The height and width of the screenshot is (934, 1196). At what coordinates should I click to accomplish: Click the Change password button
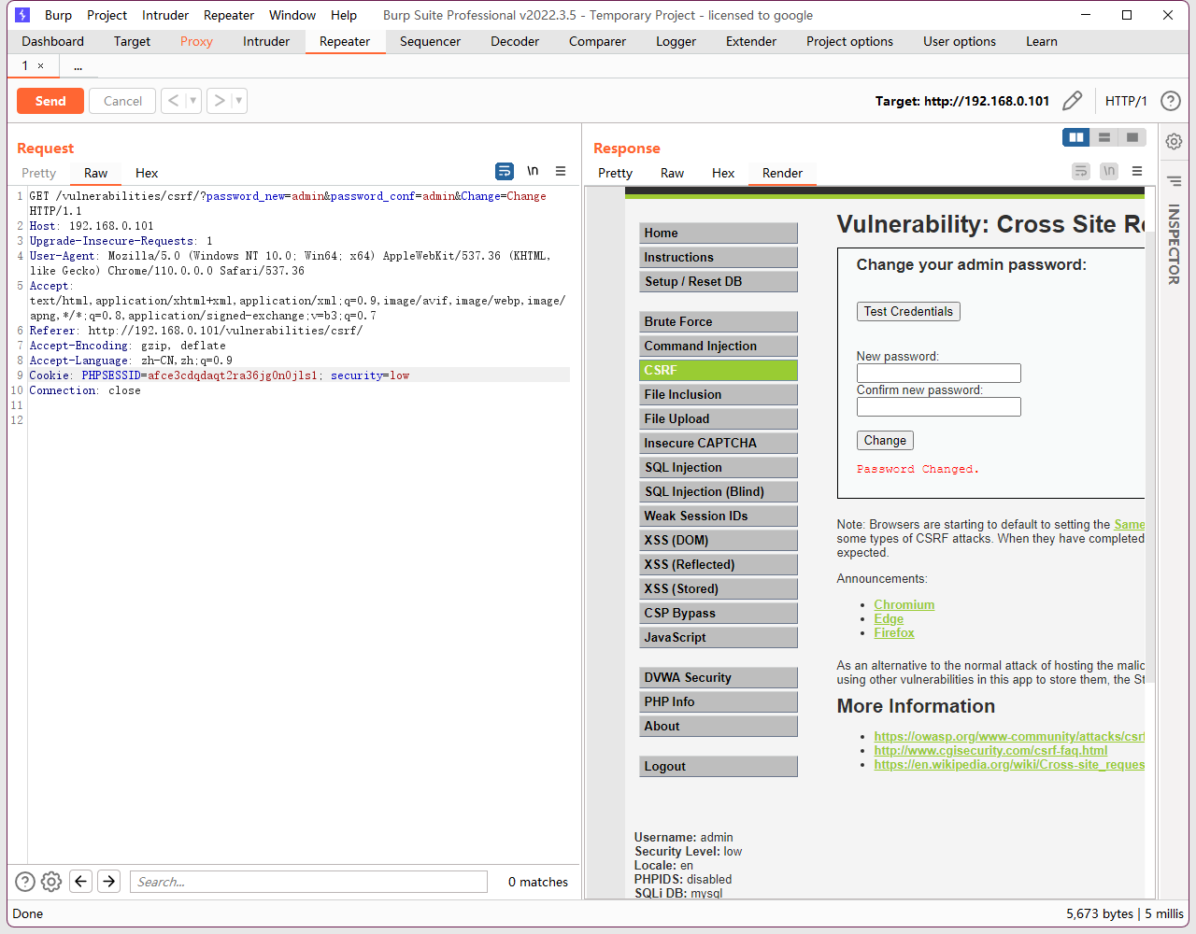tap(885, 440)
